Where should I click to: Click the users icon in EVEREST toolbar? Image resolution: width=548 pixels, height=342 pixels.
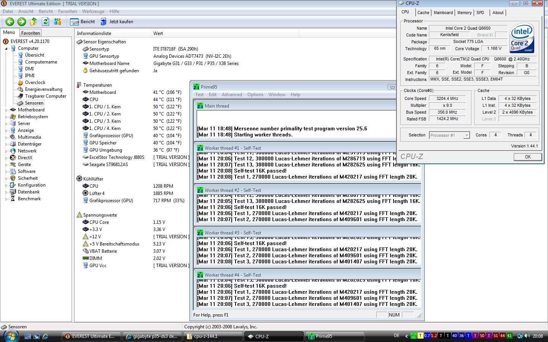tap(57, 22)
